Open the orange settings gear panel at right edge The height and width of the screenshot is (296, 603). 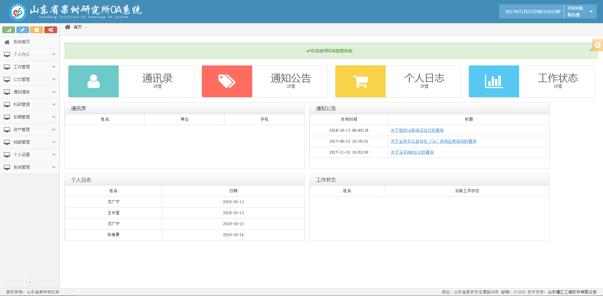[597, 45]
